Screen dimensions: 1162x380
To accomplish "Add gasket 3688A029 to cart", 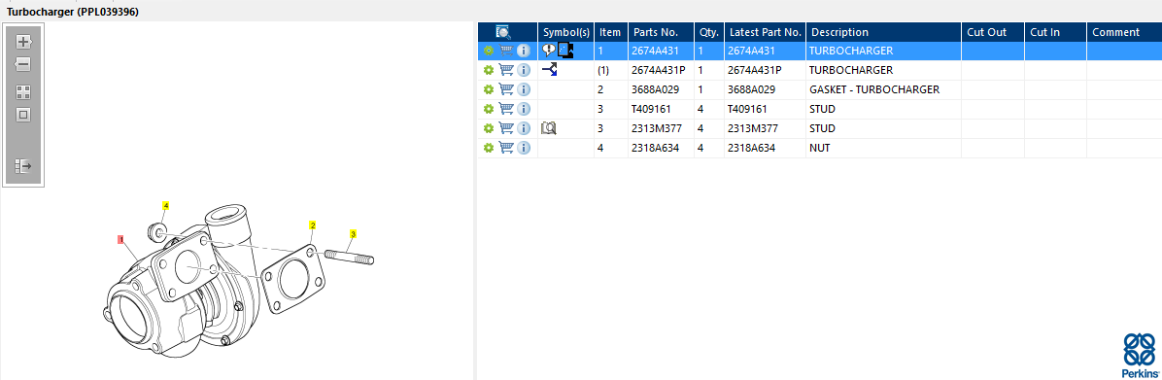I will point(507,88).
